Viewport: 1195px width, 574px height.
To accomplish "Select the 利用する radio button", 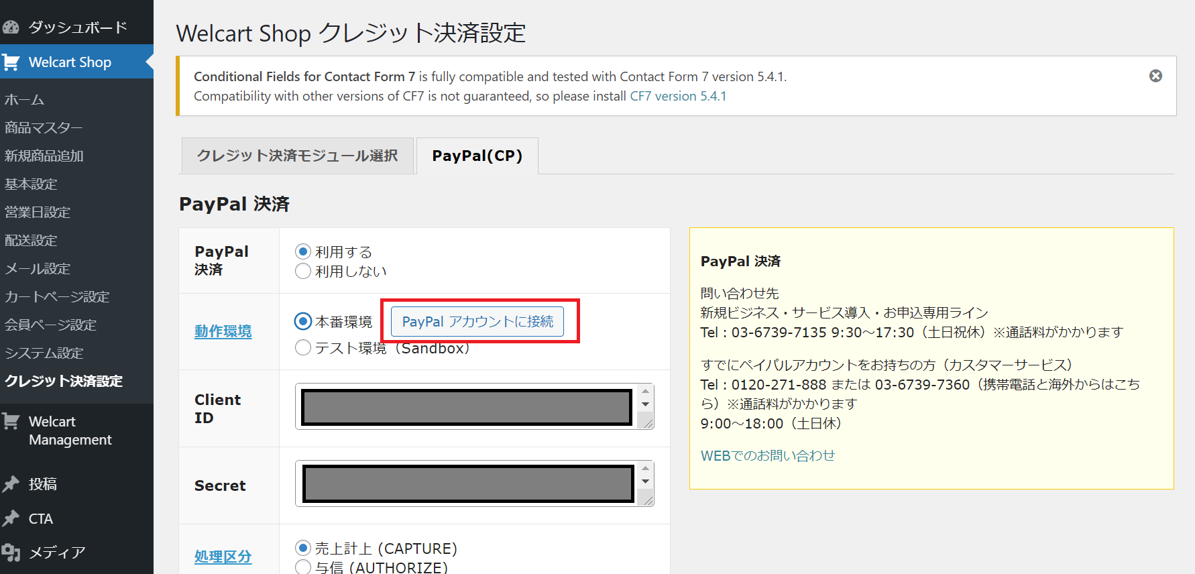I will 303,251.
